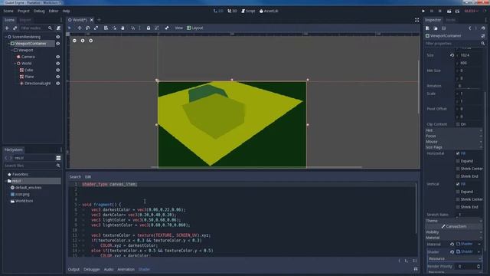
Task: Click zoom in plus viewport icon
Action: (90, 41)
